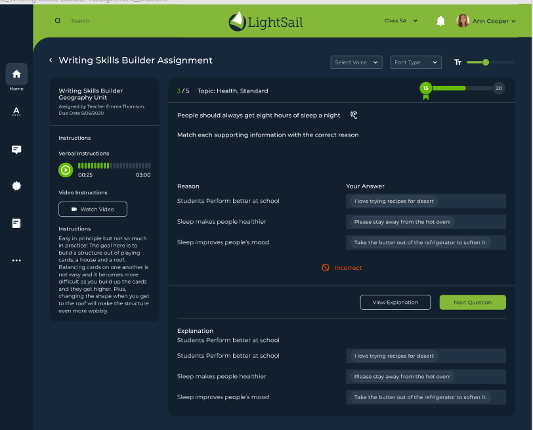This screenshot has height=430, width=533.
Task: Click the Incorrect status icon
Action: tap(326, 268)
